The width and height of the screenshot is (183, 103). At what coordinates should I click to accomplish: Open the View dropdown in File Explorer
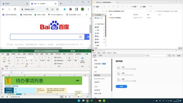point(143,7)
